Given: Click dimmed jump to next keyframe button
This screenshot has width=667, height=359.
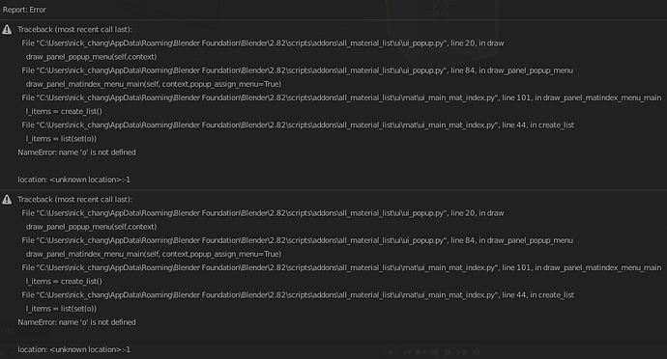Looking at the screenshot, I should (462, 352).
